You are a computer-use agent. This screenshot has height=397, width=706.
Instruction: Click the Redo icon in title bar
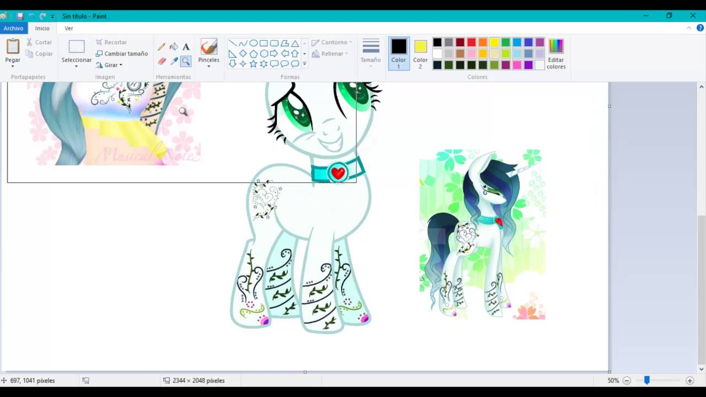[x=42, y=16]
